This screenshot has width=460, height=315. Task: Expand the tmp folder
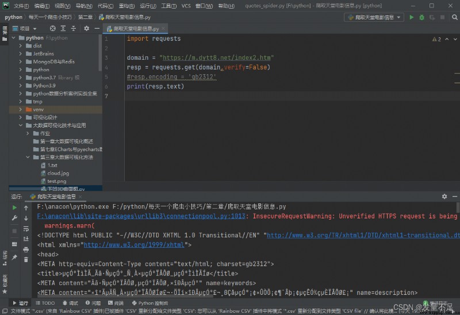click(x=20, y=102)
